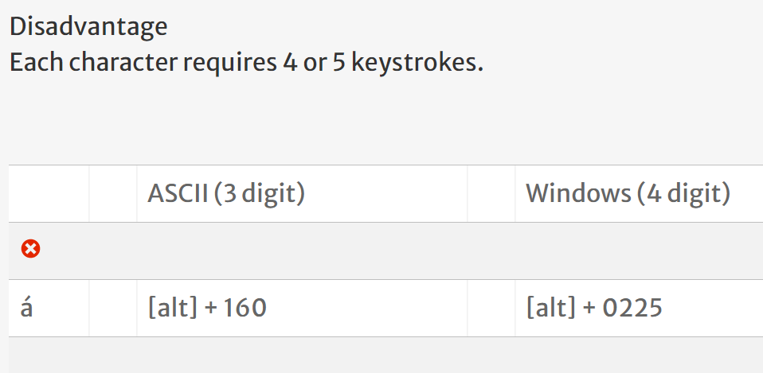Click the "[alt] + 160" cell
The height and width of the screenshot is (373, 763).
point(207,308)
